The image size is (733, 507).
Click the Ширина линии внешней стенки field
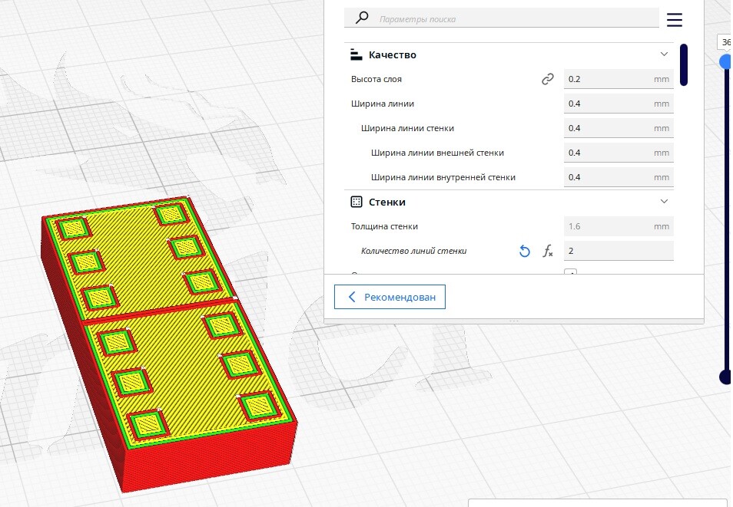click(619, 153)
